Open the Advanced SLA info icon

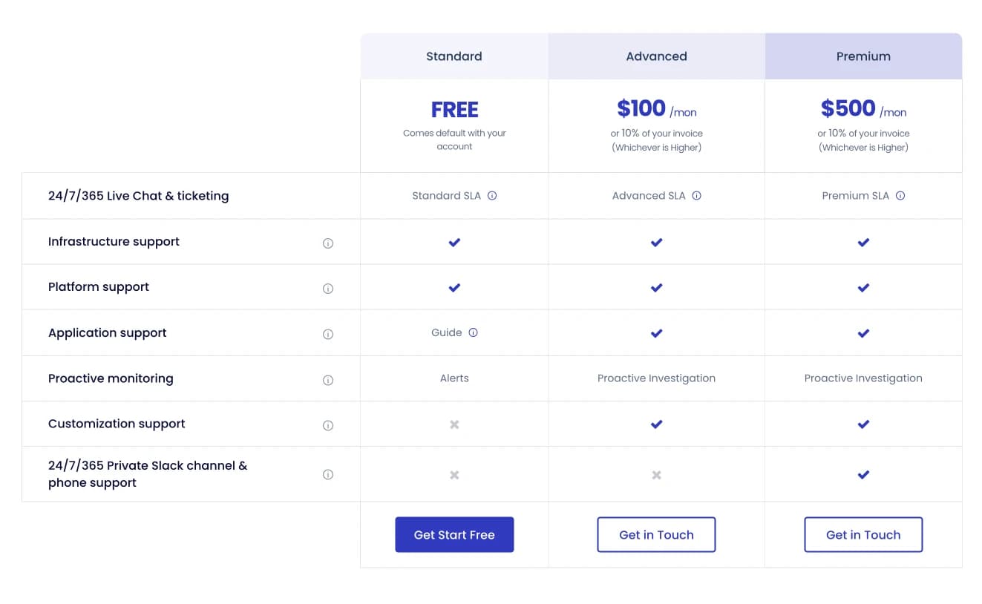click(696, 195)
